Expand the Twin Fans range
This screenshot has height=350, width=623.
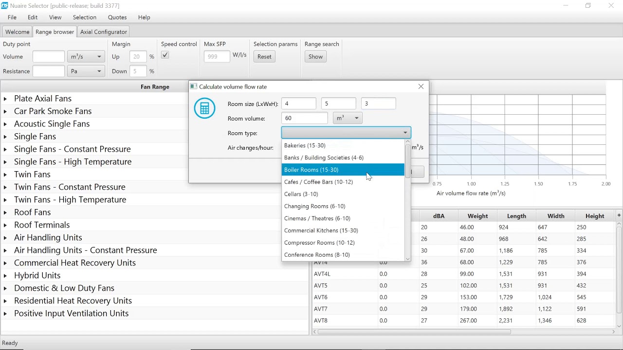pos(5,175)
